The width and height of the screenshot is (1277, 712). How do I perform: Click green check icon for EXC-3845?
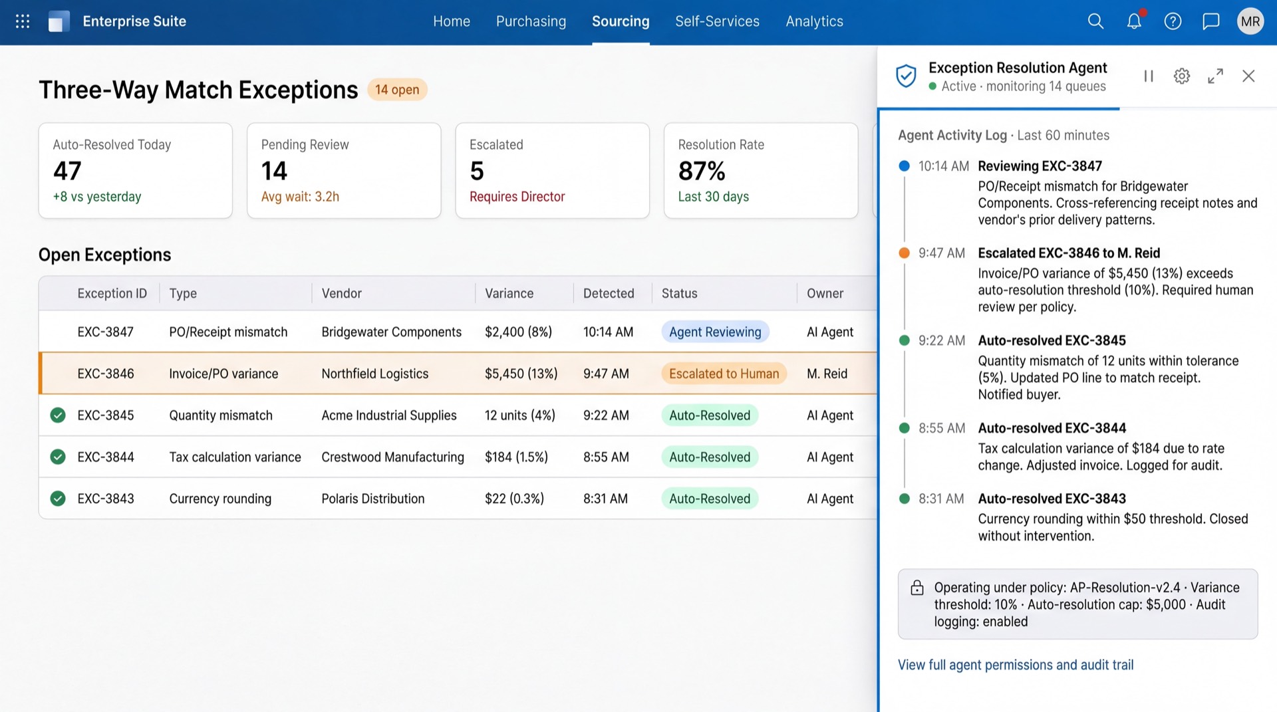(58, 415)
